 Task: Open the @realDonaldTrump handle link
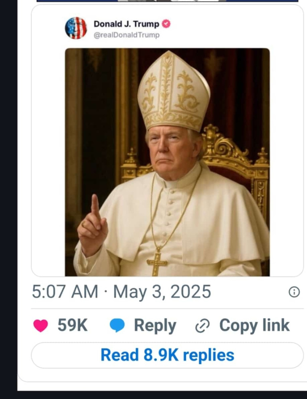click(127, 35)
